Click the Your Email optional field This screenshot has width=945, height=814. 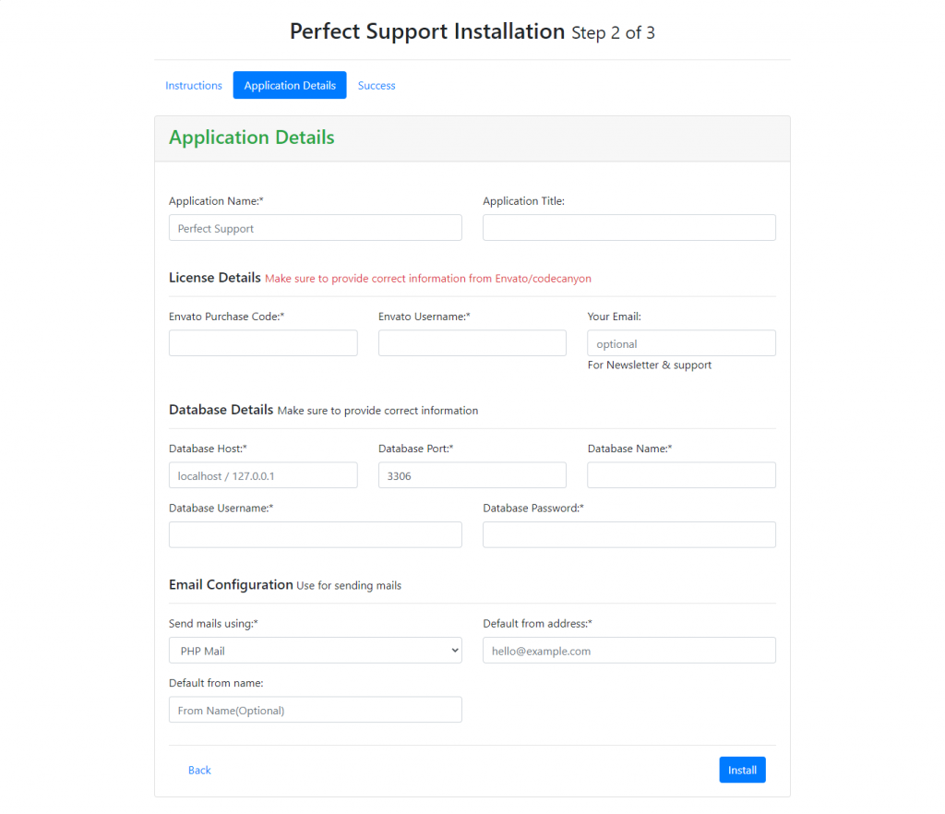pyautogui.click(x=682, y=343)
